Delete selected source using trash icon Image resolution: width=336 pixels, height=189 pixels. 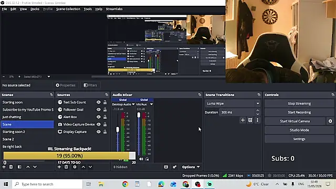click(66, 167)
